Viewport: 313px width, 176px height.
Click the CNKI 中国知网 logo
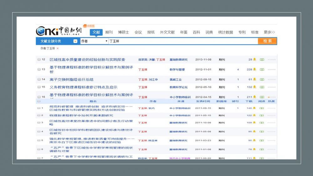point(59,31)
